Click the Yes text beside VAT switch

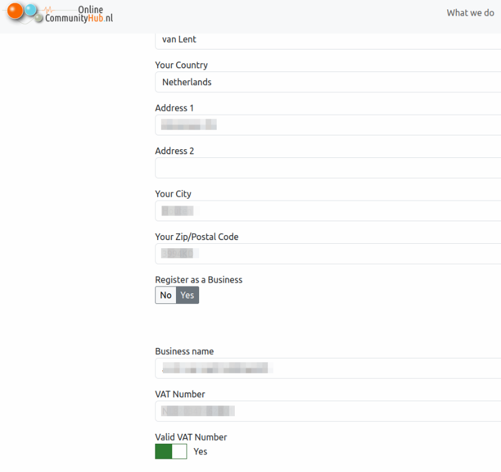pos(200,451)
